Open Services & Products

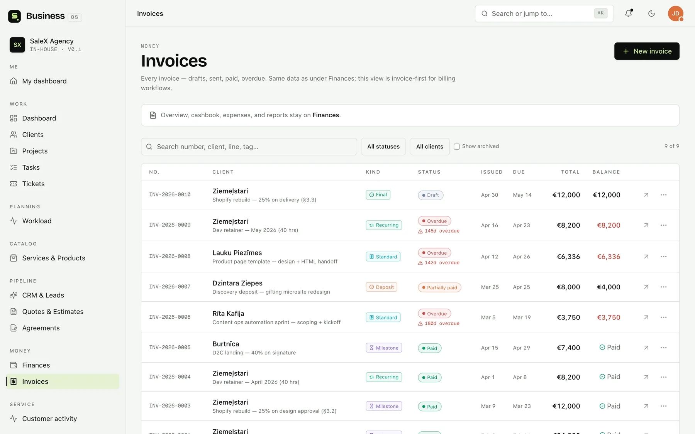coord(63,258)
